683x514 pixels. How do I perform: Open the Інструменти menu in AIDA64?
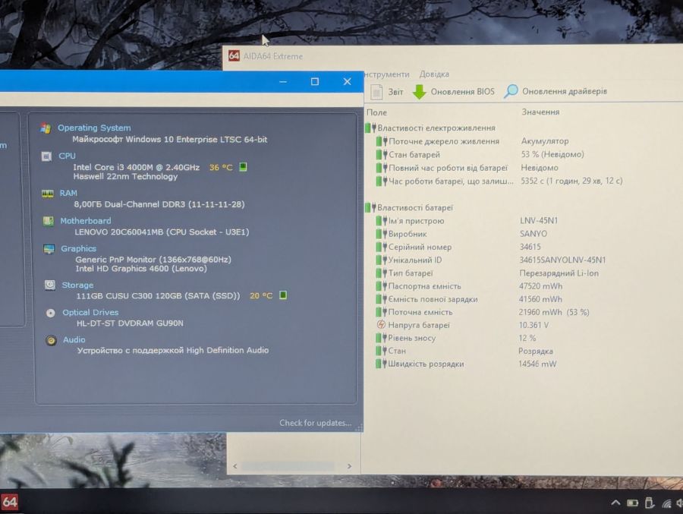[387, 74]
